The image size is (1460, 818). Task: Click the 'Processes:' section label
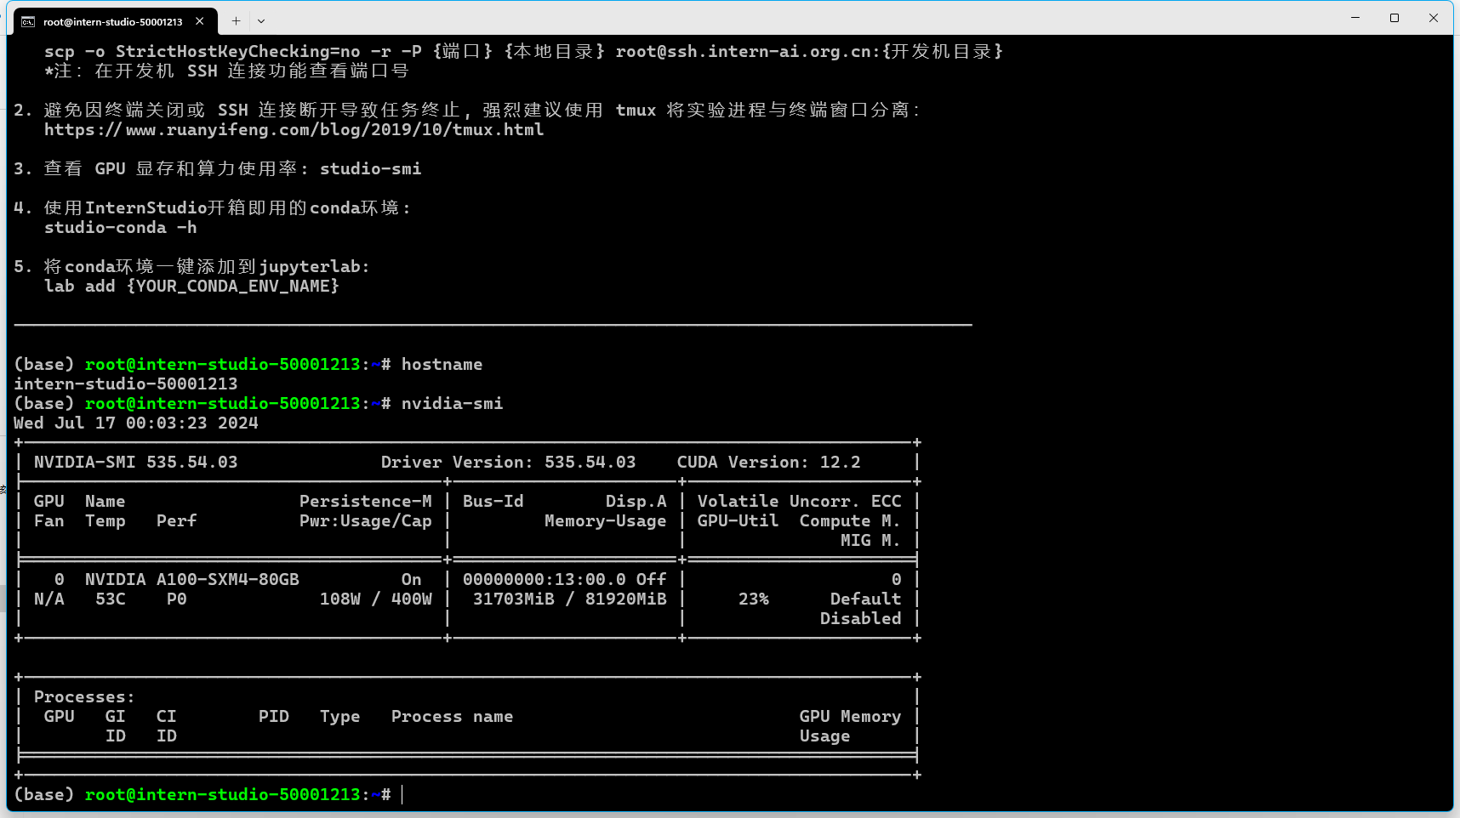(x=84, y=697)
